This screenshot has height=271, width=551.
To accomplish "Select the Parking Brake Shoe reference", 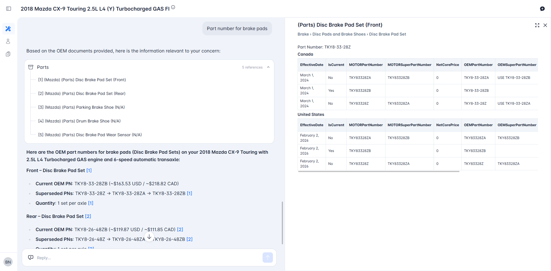I will [82, 107].
